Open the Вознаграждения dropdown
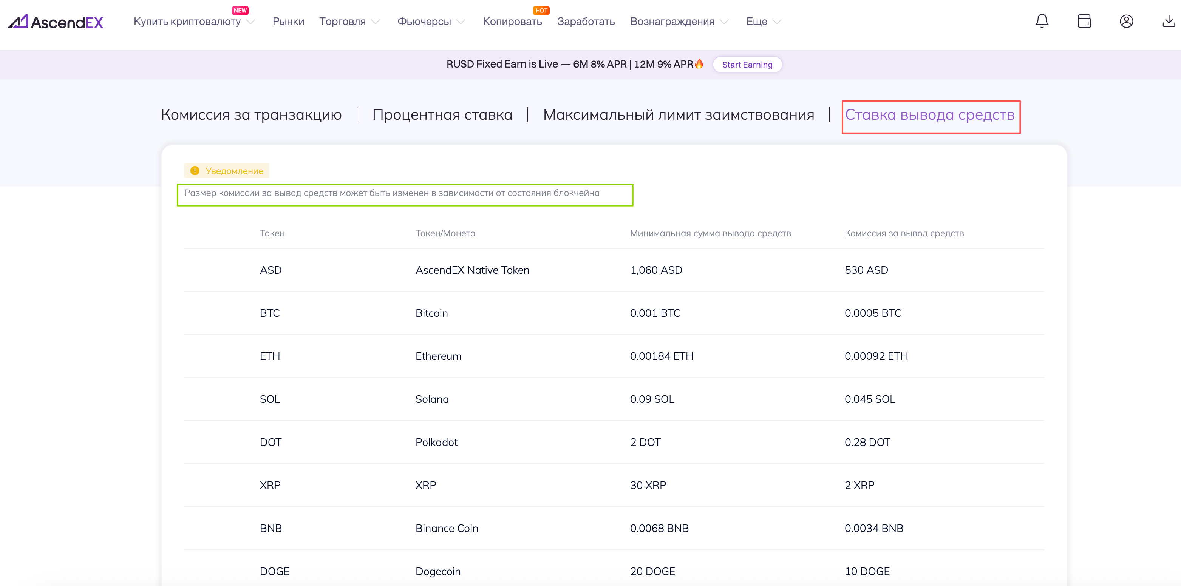 click(724, 22)
